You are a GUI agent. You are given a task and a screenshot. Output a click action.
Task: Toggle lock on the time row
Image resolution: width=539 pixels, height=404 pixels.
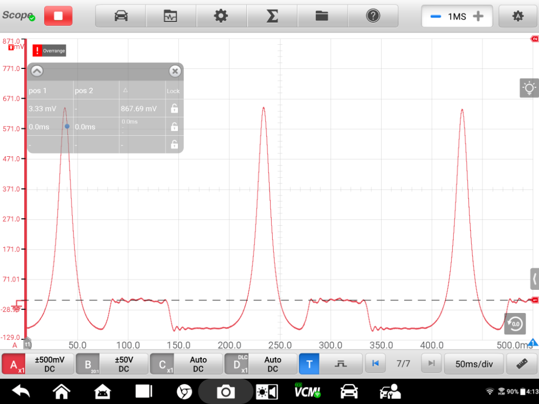pyautogui.click(x=174, y=127)
